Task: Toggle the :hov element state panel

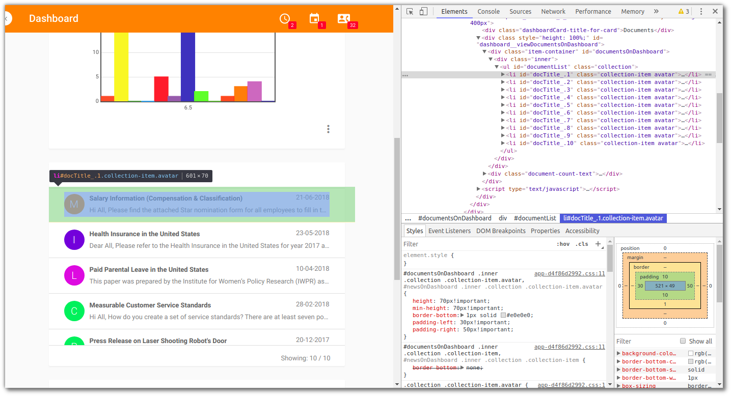Action: click(x=563, y=244)
